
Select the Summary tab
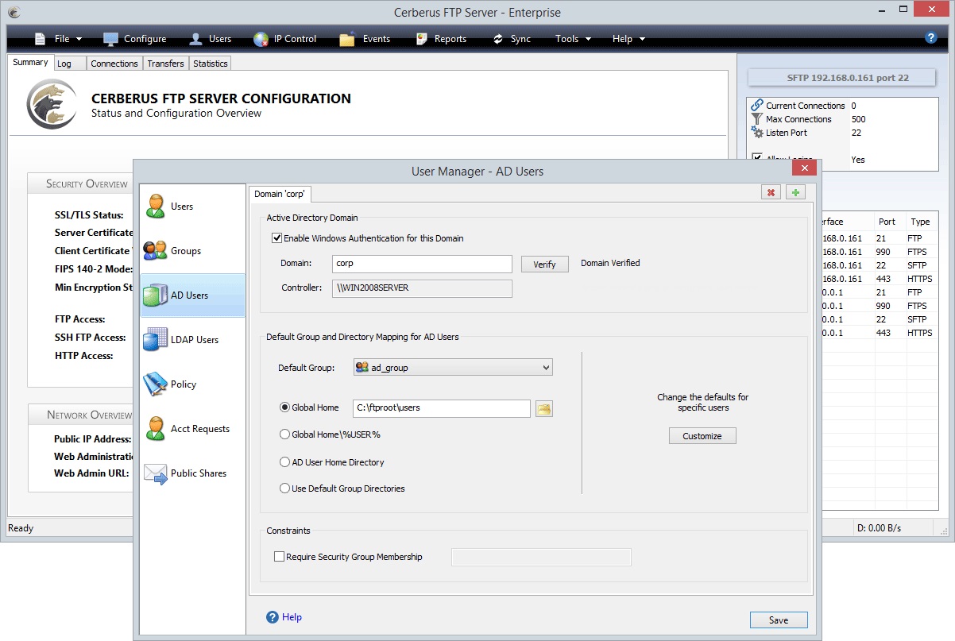31,63
